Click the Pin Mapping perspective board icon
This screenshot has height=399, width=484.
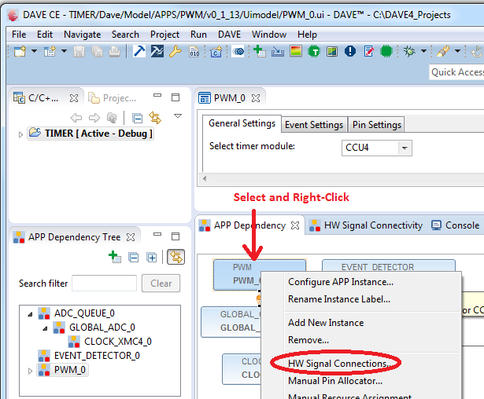point(332,51)
